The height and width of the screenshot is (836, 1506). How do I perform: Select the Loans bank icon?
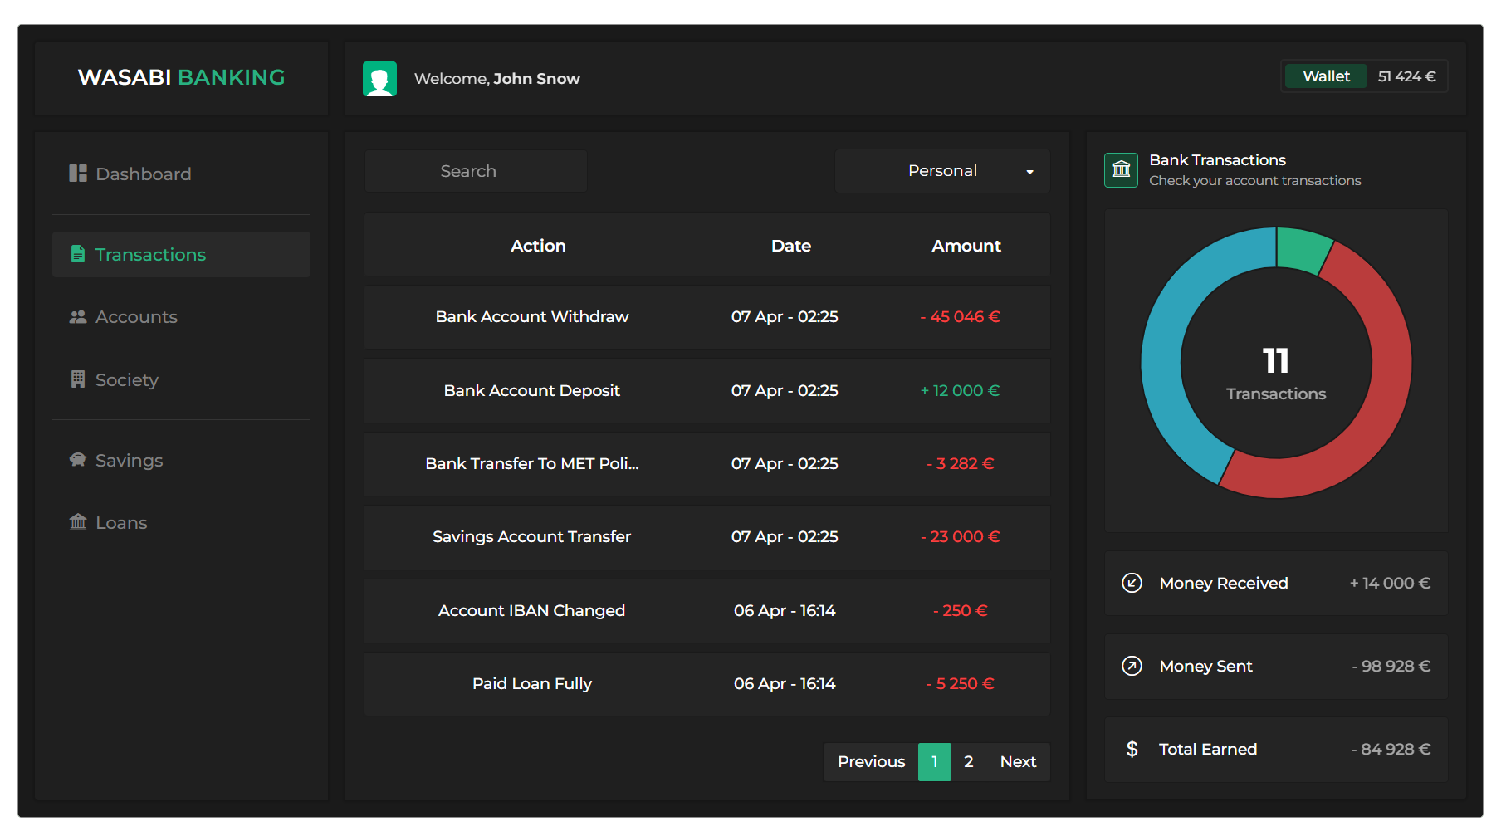pos(77,522)
